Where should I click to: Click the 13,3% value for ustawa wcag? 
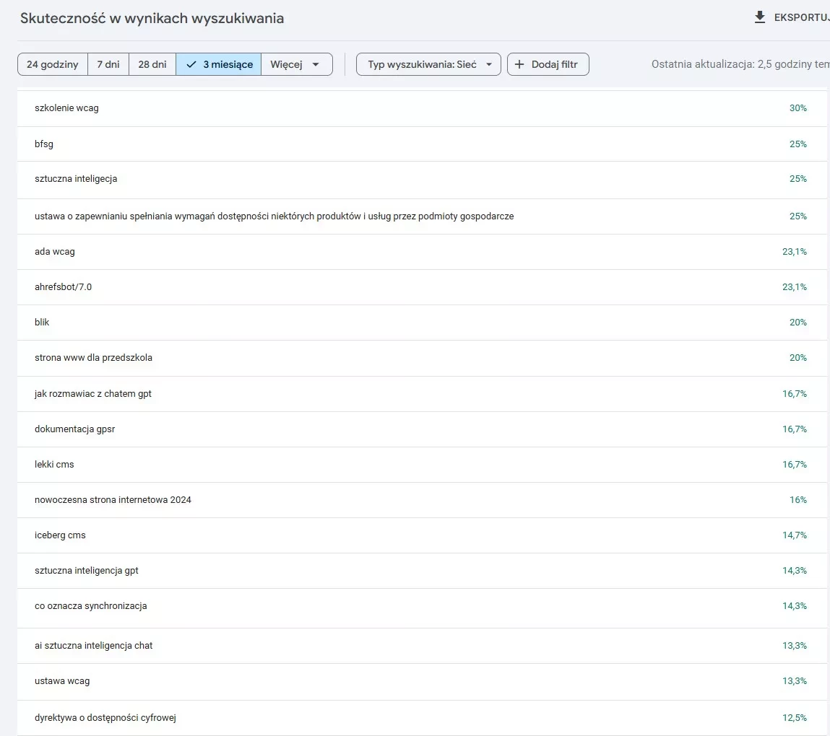click(795, 682)
